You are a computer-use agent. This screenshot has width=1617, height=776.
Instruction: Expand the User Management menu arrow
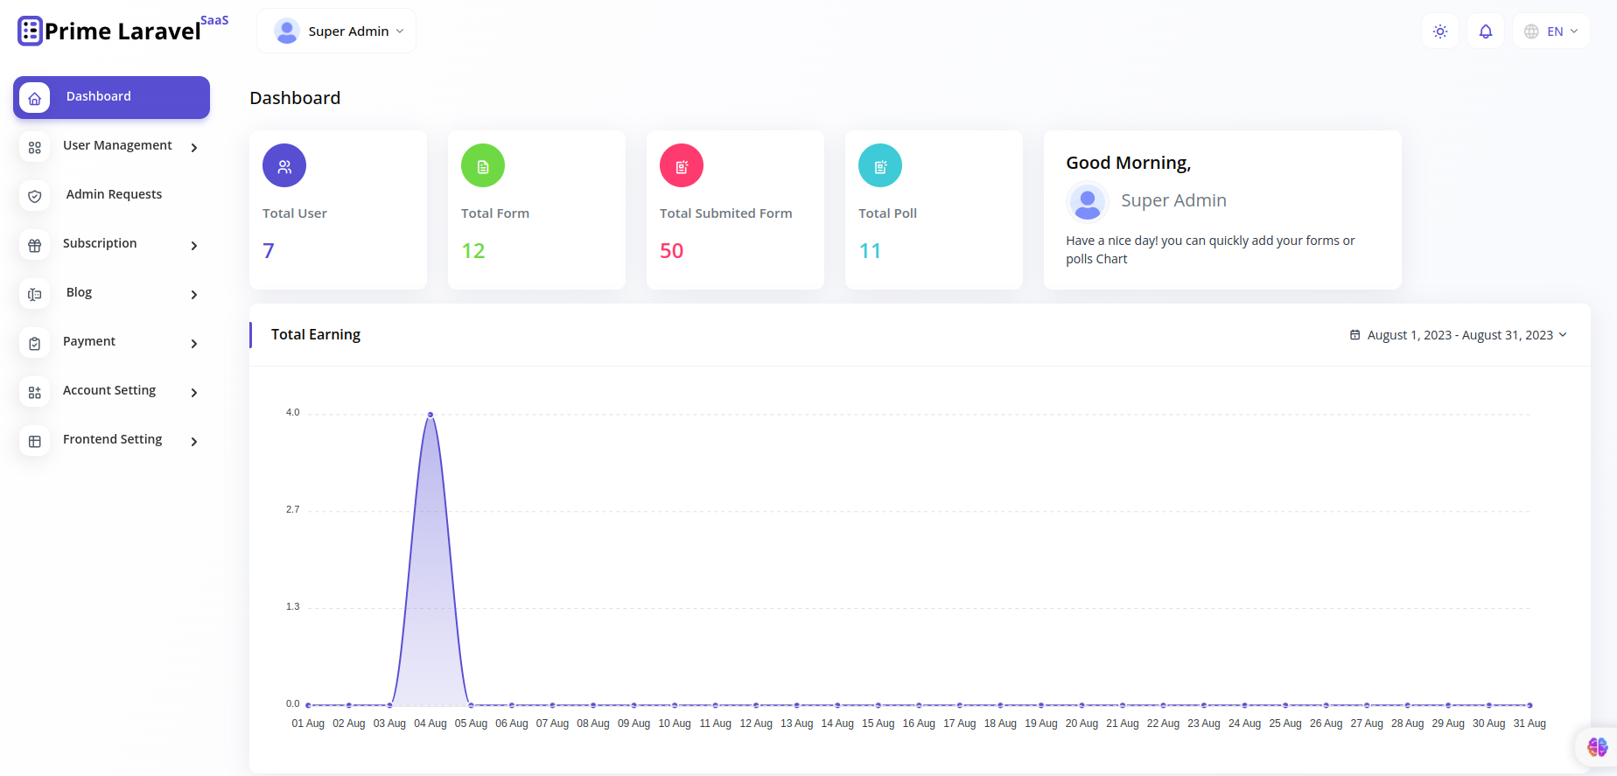194,148
